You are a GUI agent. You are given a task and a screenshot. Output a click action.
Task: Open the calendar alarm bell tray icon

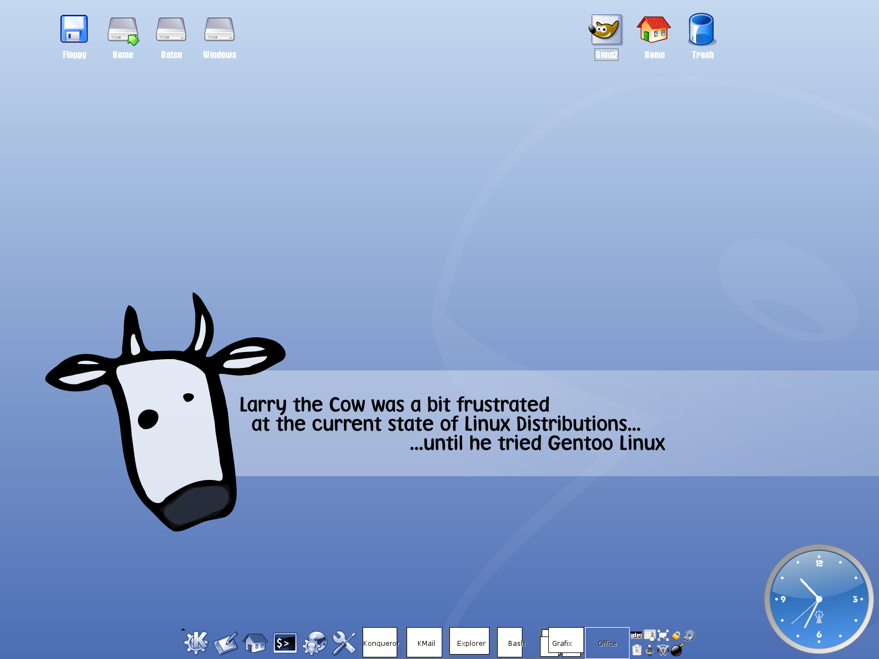(x=650, y=635)
